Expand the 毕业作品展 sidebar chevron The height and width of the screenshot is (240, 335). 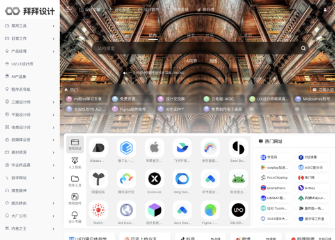coord(53,165)
